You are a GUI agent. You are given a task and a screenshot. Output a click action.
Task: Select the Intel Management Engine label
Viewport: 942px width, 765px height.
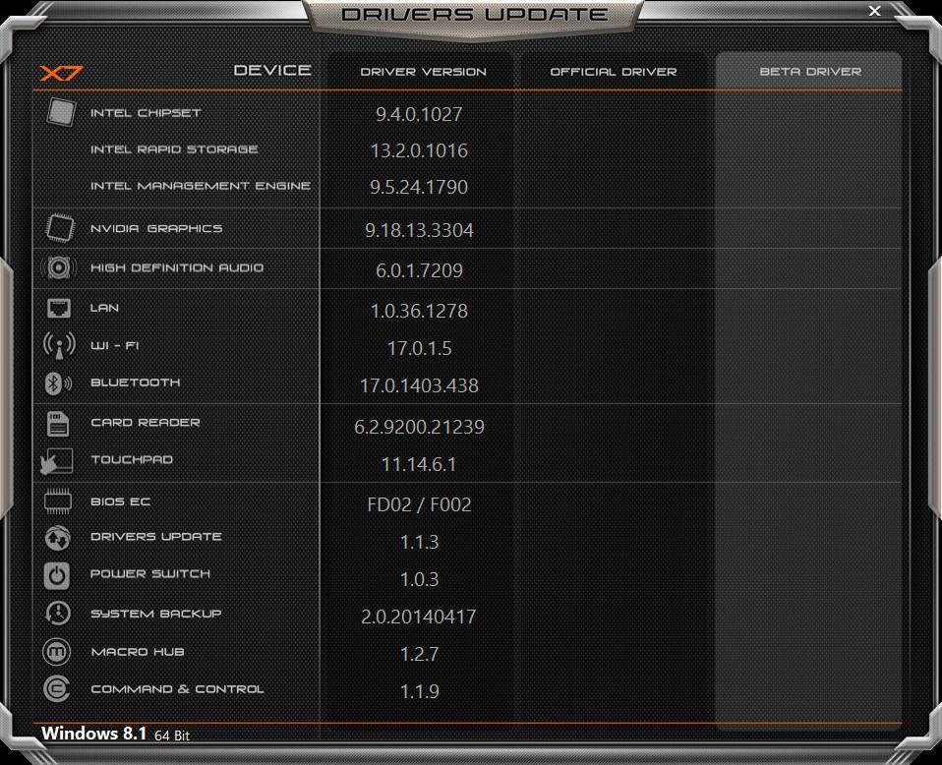pos(201,186)
